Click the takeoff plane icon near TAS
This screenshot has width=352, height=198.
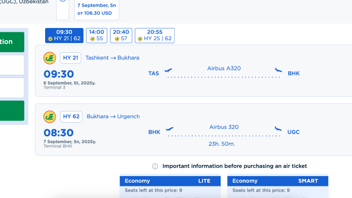(x=168, y=70)
